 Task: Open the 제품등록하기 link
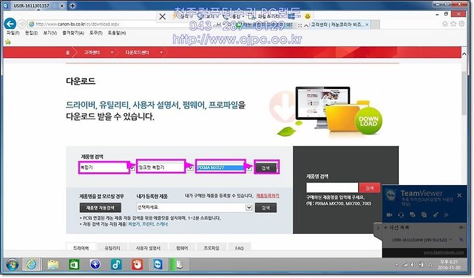coord(267,196)
